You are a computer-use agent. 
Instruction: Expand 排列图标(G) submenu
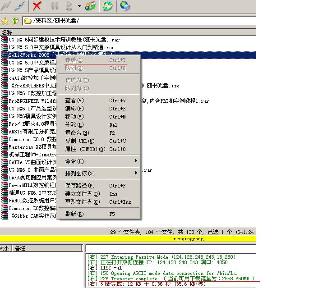click(100, 174)
